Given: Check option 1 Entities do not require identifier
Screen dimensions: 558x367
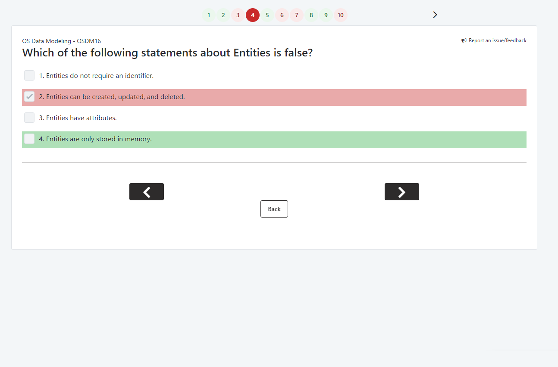Looking at the screenshot, I should pos(29,76).
